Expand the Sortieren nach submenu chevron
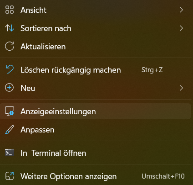The width and height of the screenshot is (193, 185). coord(181,28)
